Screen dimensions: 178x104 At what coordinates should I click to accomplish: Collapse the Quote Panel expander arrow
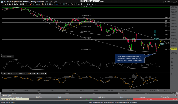(1, 95)
